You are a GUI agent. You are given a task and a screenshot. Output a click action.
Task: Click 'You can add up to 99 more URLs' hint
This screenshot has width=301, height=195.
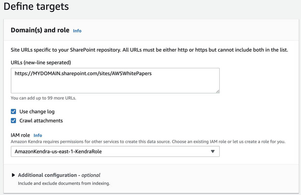(43, 98)
